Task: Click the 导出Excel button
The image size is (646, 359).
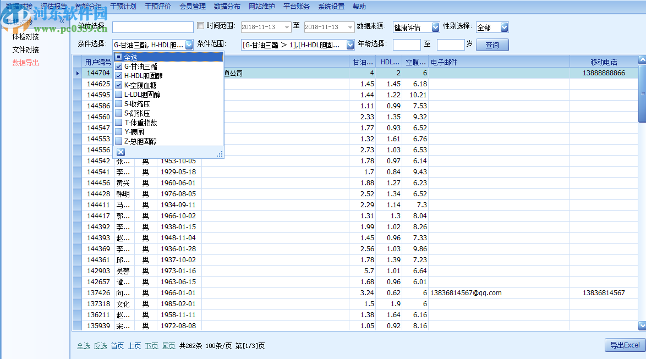Action: [623, 345]
